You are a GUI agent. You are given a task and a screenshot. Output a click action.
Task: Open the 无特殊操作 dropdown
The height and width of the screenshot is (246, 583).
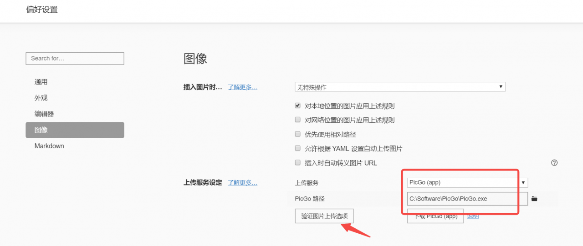pos(400,87)
